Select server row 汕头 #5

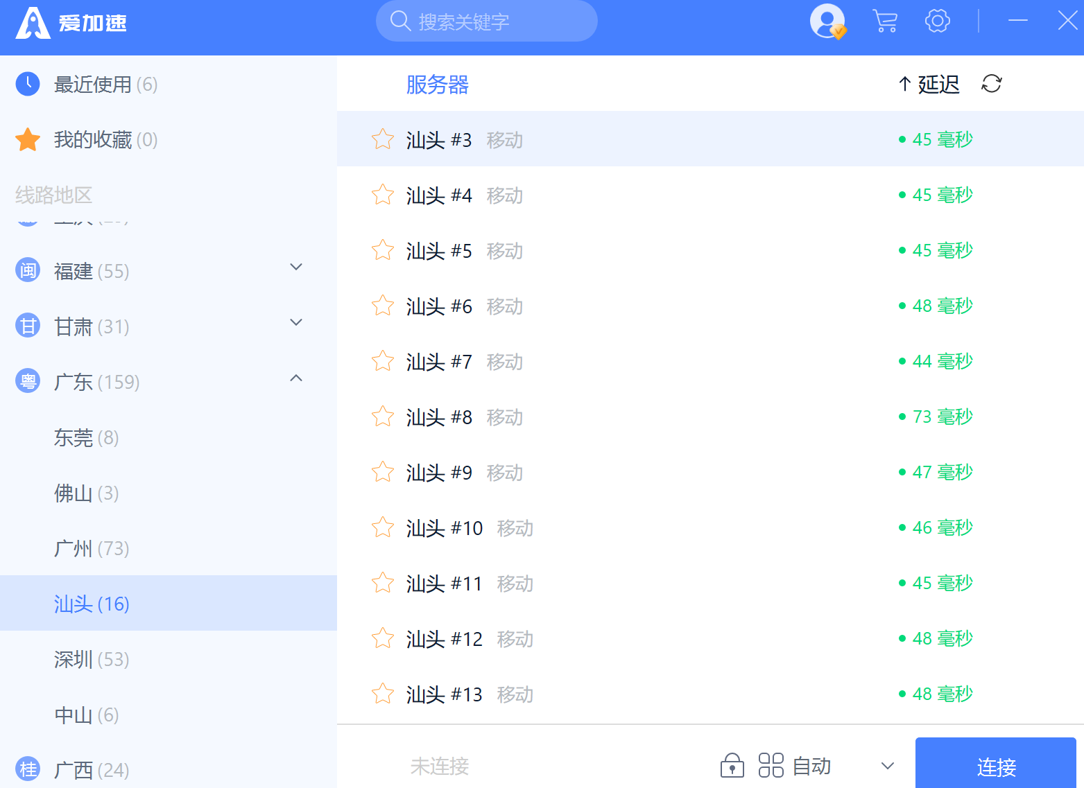pyautogui.click(x=710, y=250)
